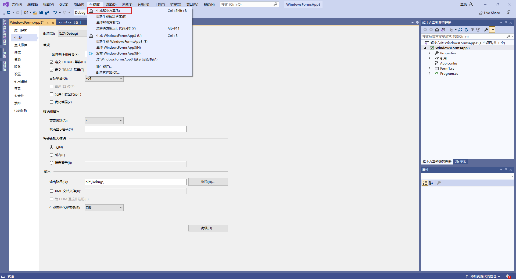Open the 引用路径 settings page
This screenshot has height=279, width=516.
(x=21, y=81)
